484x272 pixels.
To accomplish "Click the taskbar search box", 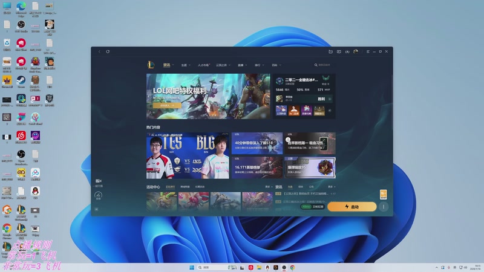I will click(216, 267).
